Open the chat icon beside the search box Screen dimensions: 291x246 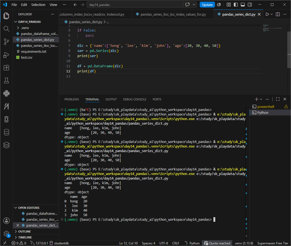tap(188, 5)
